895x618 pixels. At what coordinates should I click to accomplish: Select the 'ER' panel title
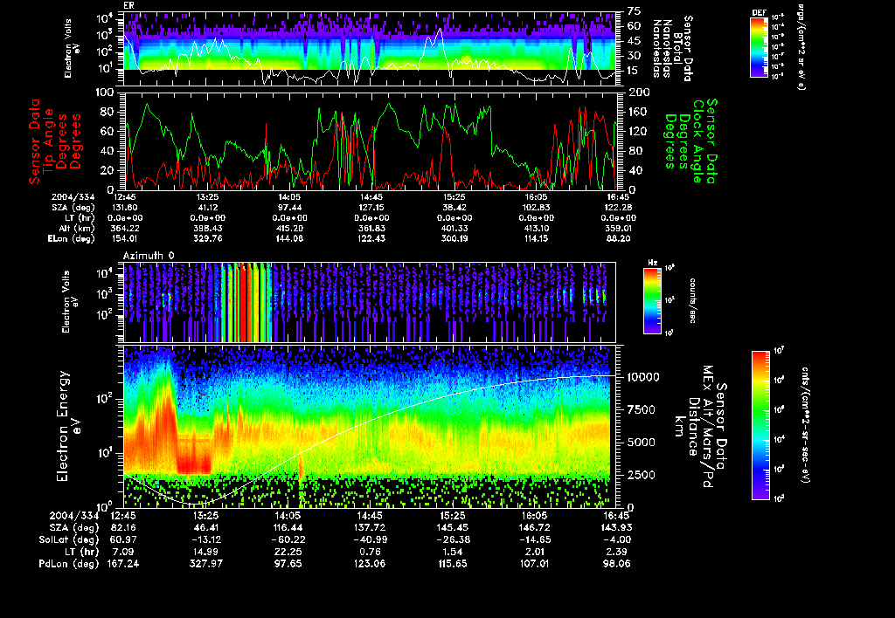point(129,5)
